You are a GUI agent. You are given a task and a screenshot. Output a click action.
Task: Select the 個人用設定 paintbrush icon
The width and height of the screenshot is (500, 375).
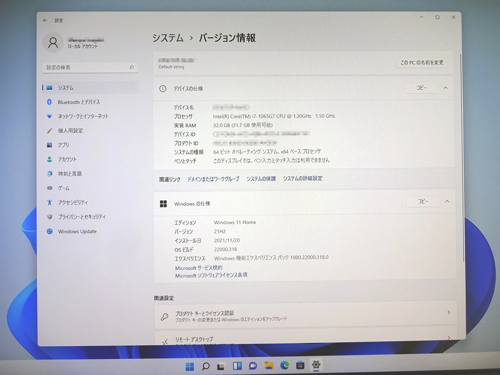49,130
